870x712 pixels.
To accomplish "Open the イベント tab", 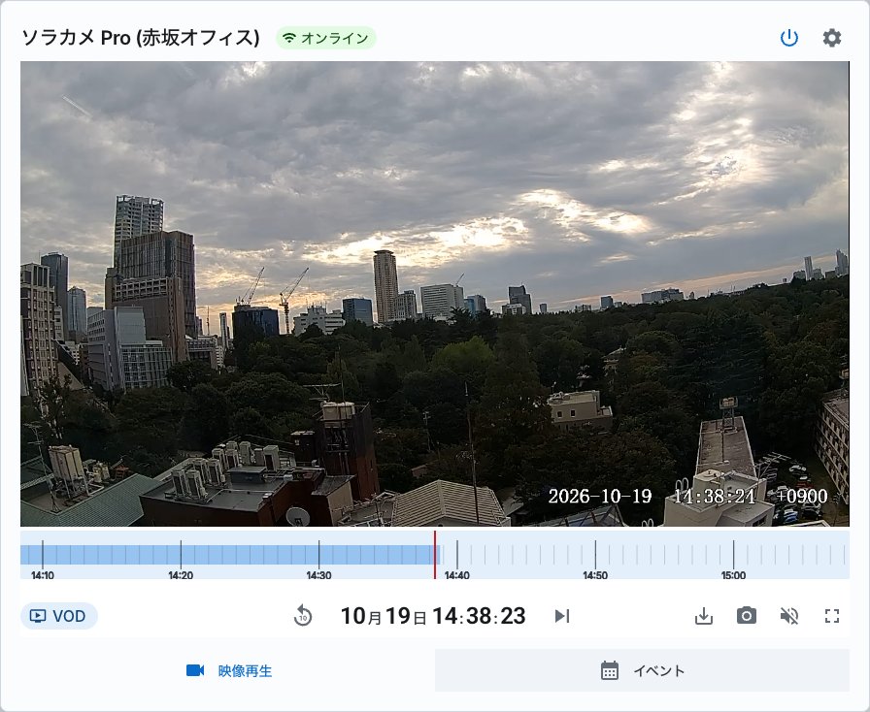I will point(643,670).
